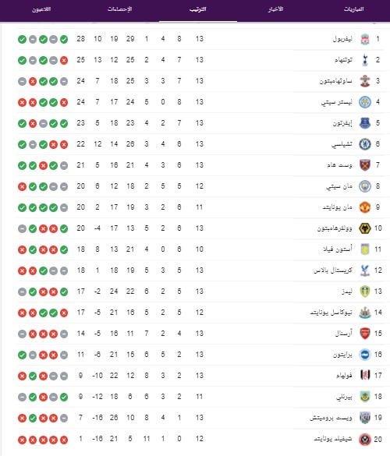This screenshot has width=390, height=456.
Task: Click the Tottenham club crest
Action: click(x=365, y=60)
